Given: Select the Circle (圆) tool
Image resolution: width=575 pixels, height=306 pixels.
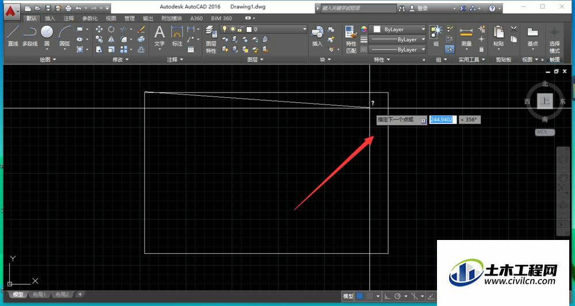Looking at the screenshot, I should click(47, 36).
